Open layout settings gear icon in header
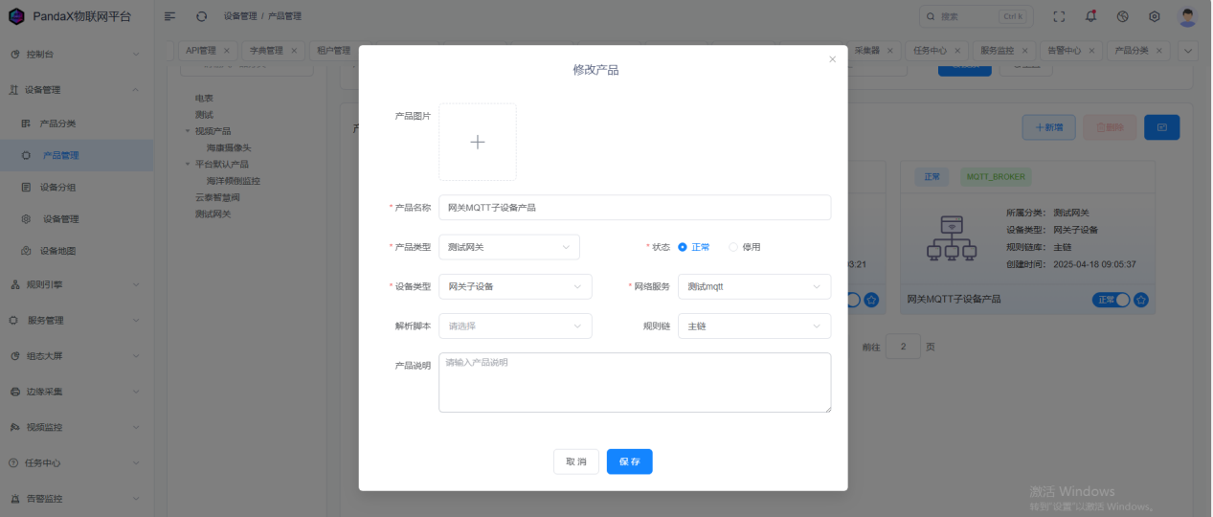Screen dimensions: 1213x517 [1155, 16]
